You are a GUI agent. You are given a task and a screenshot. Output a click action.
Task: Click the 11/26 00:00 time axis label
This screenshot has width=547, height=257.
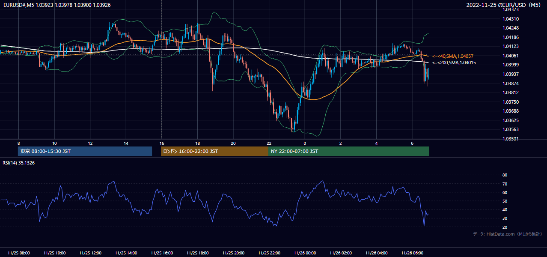(305, 253)
